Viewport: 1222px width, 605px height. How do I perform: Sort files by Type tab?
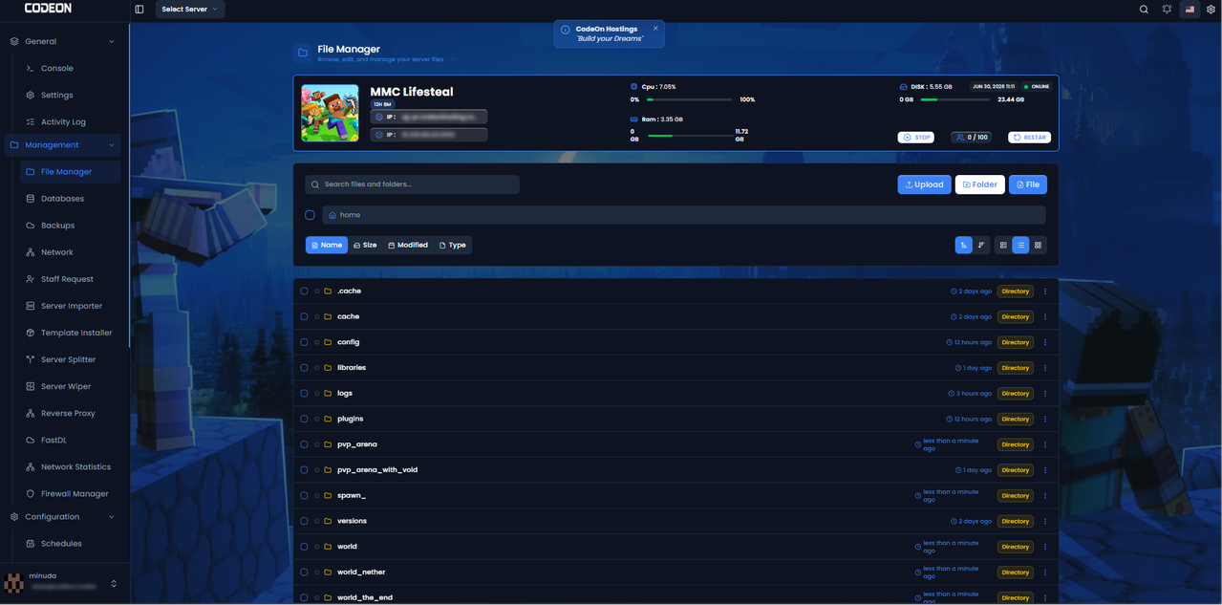tap(453, 246)
